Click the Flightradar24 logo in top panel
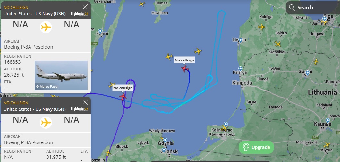Image resolution: width=340 pixels, height=162 pixels. tap(79, 14)
